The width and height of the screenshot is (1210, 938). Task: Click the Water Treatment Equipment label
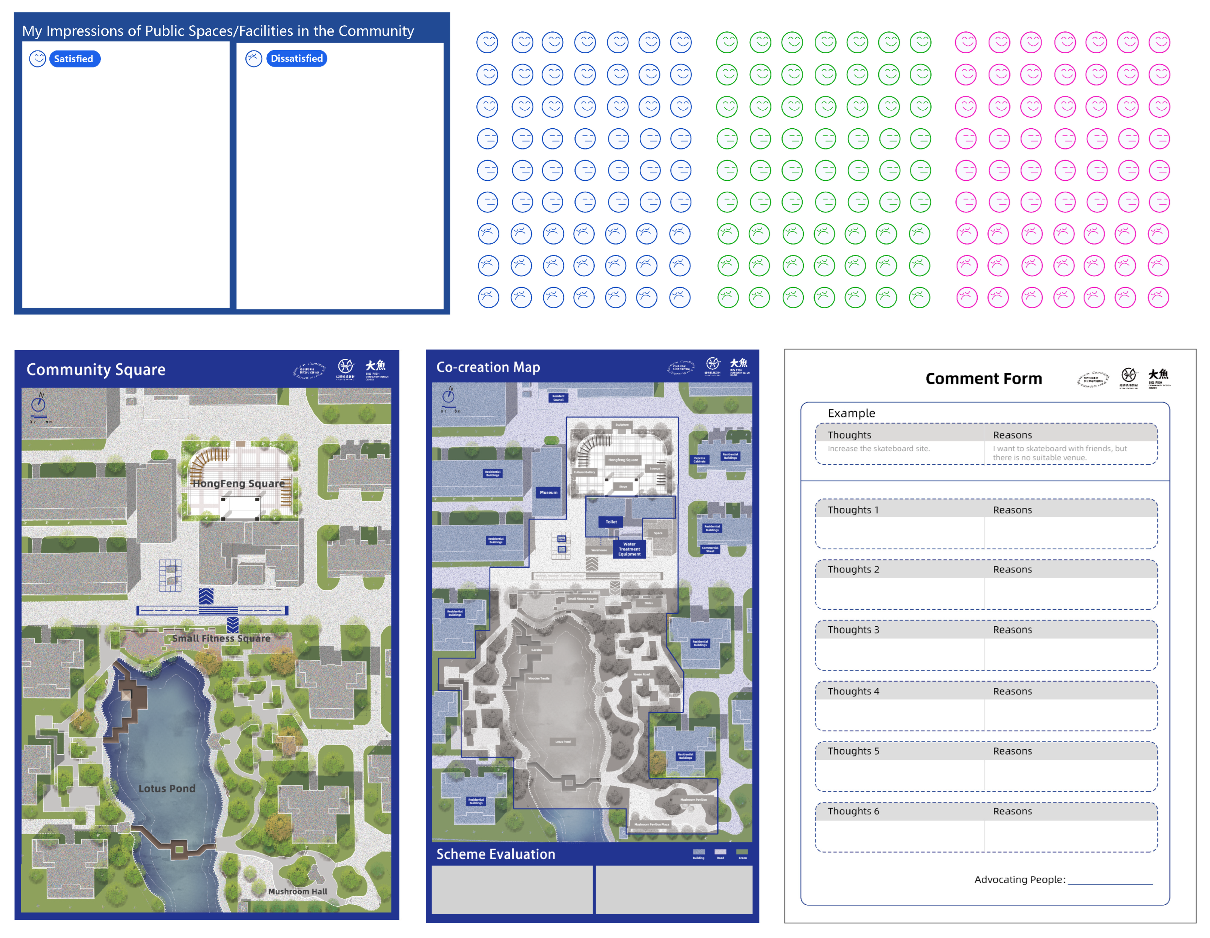[x=630, y=549]
